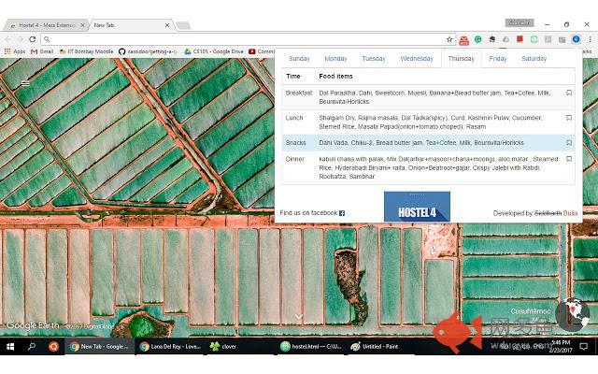Open the Apps bookmarks shortcut
Image resolution: width=598 pixels, height=374 pixels.
point(15,51)
